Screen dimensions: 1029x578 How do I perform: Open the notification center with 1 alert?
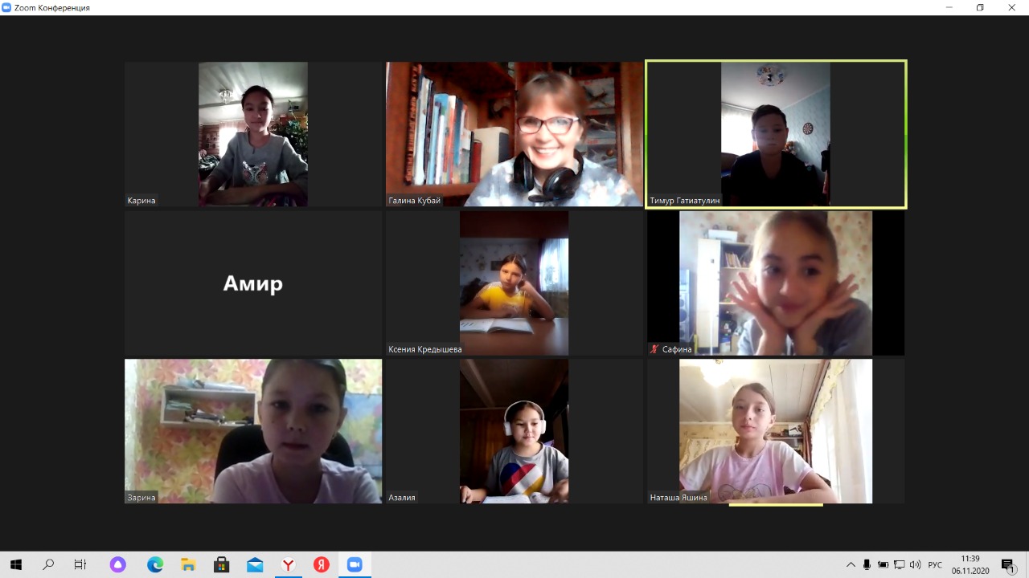(x=1008, y=564)
